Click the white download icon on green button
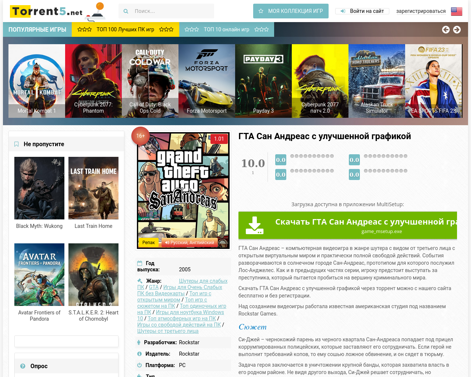This screenshot has width=471, height=377. point(254,225)
